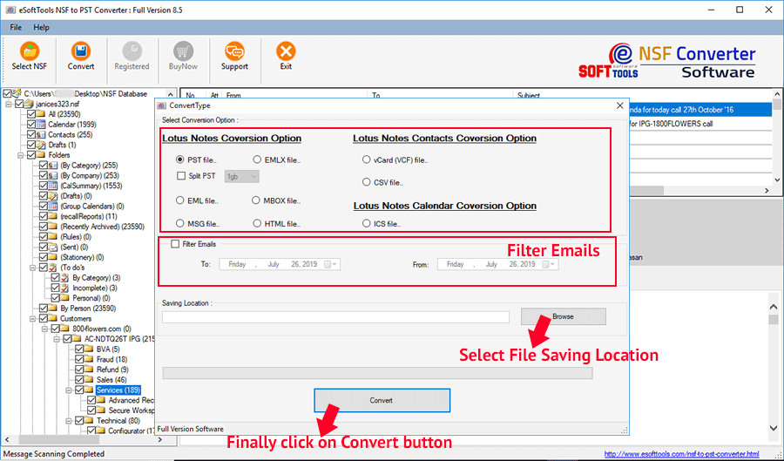Click the Contacts (255) icon
The width and height of the screenshot is (784, 461).
[41, 134]
